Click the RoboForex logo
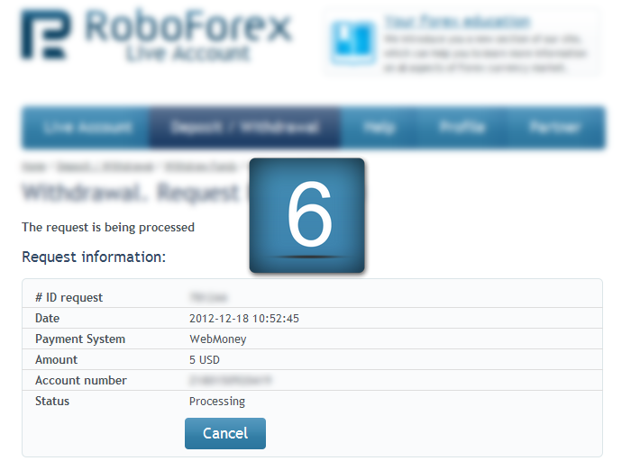The width and height of the screenshot is (631, 470). pyautogui.click(x=156, y=35)
